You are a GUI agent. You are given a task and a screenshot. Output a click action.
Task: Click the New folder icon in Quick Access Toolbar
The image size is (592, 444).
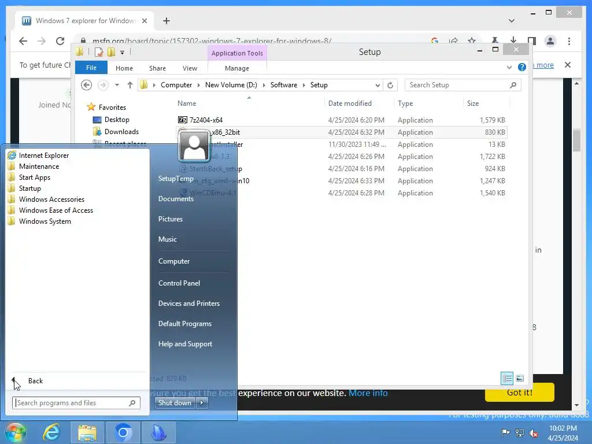click(x=112, y=51)
